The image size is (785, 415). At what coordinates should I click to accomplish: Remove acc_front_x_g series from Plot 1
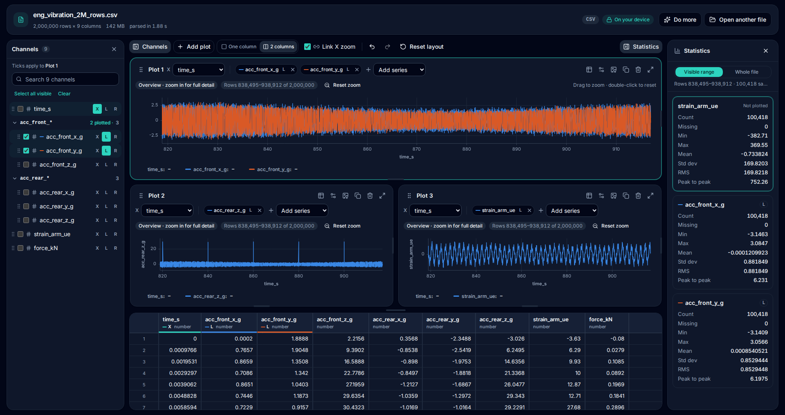pyautogui.click(x=293, y=70)
